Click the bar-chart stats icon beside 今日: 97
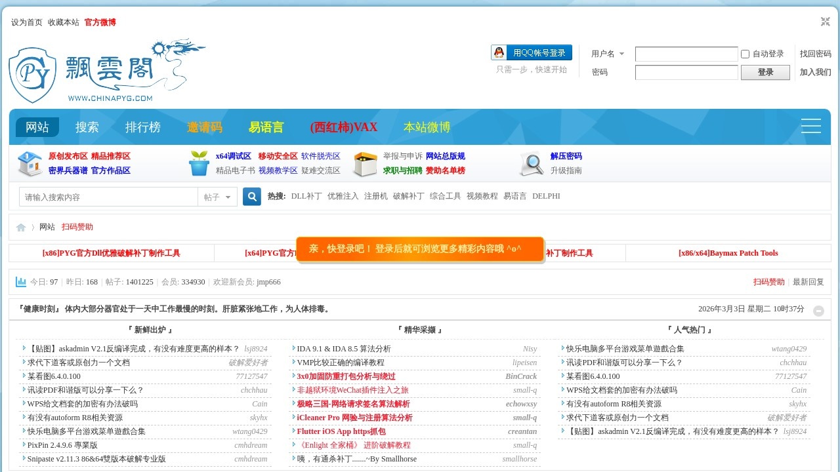840x472 pixels. 20,282
